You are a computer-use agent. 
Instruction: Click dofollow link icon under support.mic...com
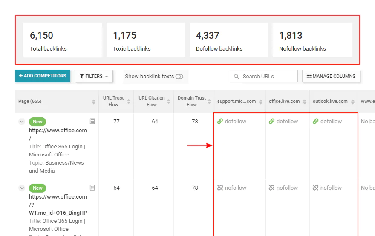coord(220,122)
